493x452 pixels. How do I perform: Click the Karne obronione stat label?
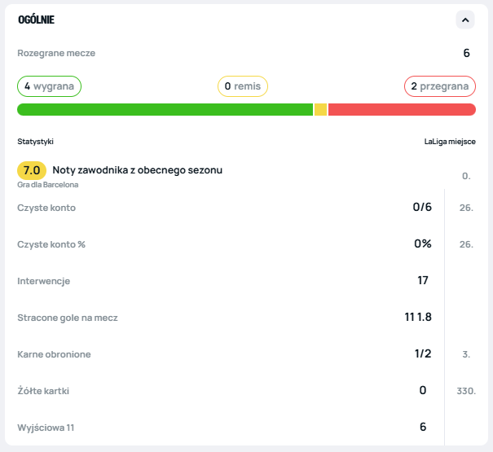pyautogui.click(x=54, y=354)
